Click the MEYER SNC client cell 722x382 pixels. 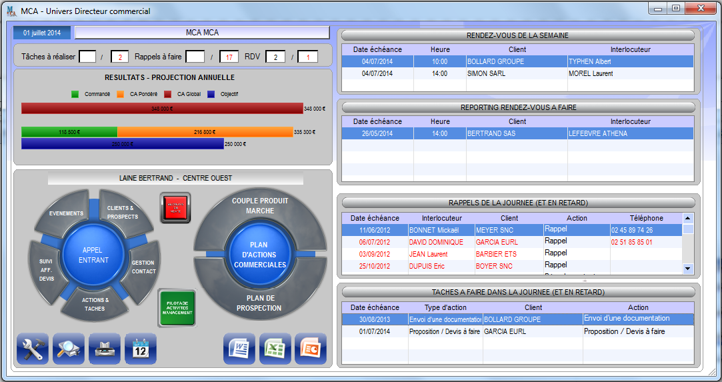pos(509,229)
